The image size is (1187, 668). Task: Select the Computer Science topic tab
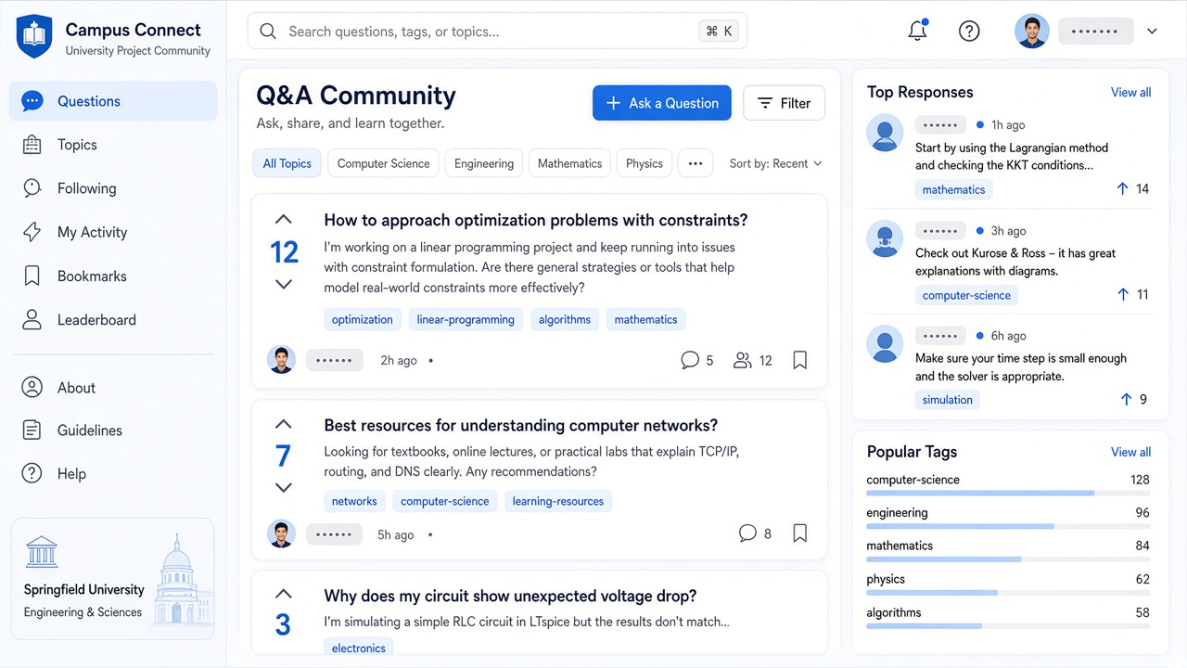(x=383, y=163)
